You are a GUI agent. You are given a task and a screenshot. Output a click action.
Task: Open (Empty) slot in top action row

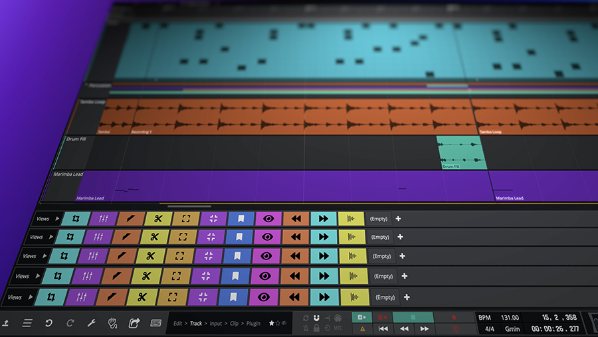click(378, 218)
